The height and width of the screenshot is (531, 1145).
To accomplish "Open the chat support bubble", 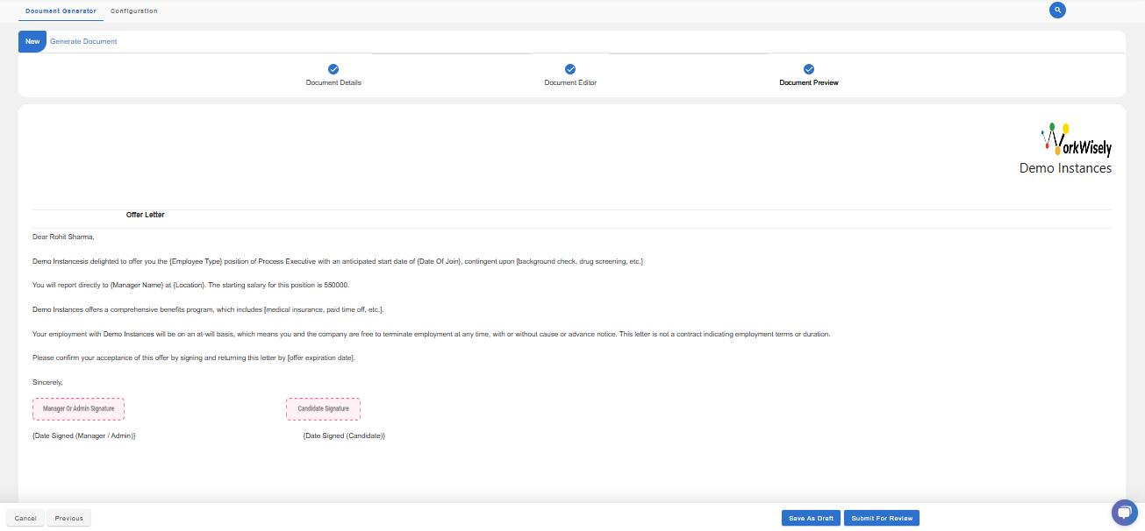I will [x=1123, y=513].
